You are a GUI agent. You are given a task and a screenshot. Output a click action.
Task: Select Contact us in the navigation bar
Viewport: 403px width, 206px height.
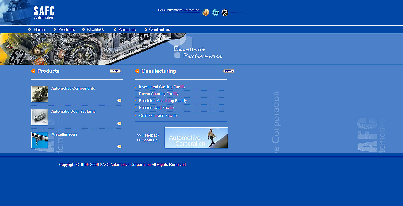159,30
